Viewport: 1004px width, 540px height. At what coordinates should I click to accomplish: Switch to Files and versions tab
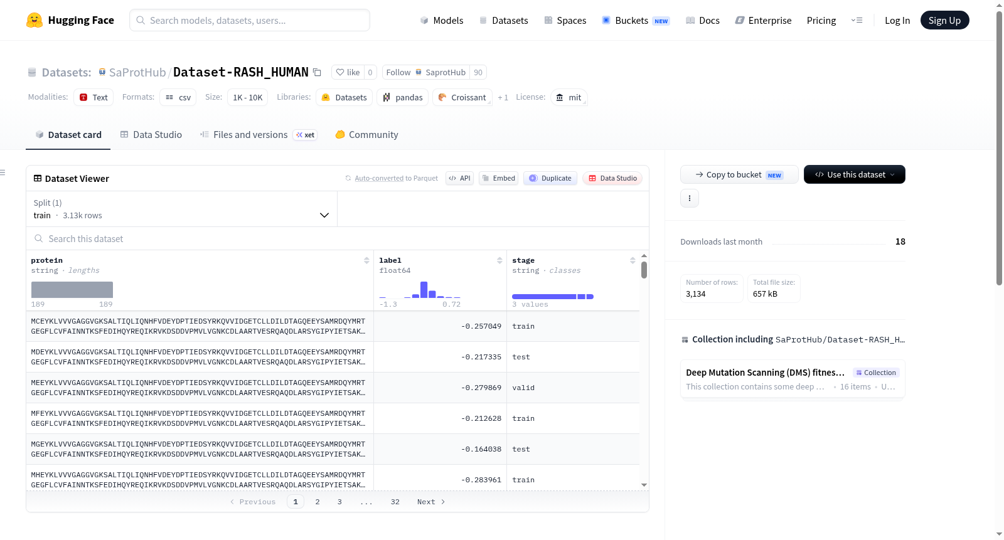pyautogui.click(x=258, y=135)
